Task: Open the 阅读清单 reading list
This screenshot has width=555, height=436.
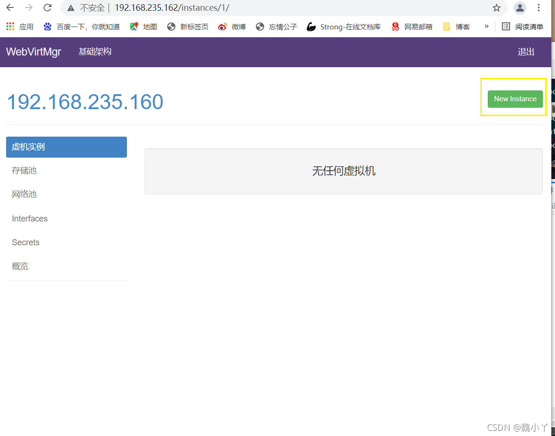Action: click(522, 27)
